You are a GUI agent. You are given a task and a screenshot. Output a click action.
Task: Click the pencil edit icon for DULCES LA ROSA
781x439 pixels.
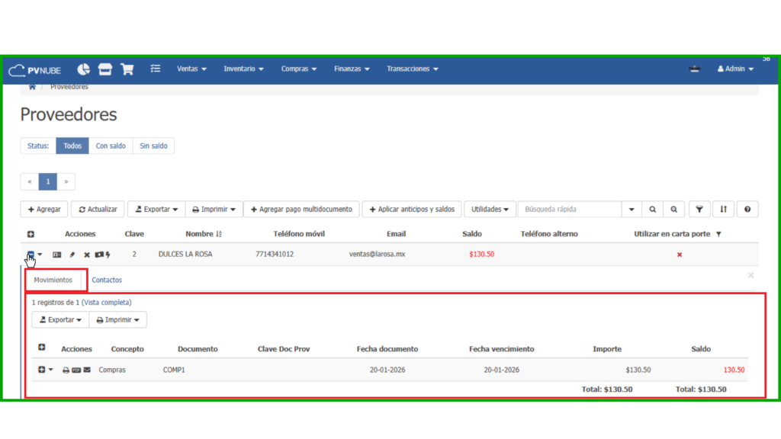click(72, 255)
